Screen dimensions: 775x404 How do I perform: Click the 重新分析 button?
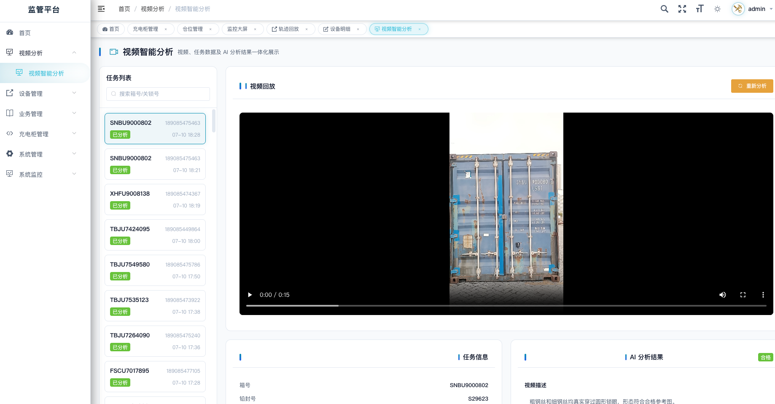(752, 86)
